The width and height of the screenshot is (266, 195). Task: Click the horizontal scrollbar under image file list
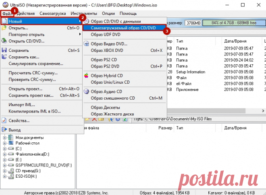coord(206,111)
